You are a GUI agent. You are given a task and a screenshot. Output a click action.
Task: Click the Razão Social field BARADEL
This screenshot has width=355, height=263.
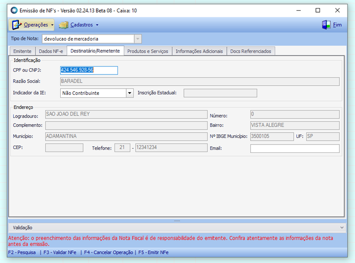tap(200, 81)
